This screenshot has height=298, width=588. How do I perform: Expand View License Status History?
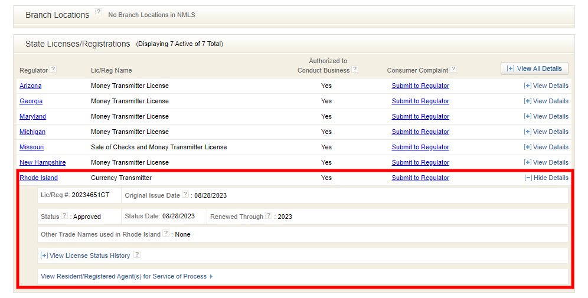click(x=85, y=256)
